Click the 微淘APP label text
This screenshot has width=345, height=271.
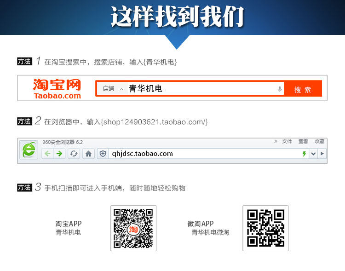(201, 224)
